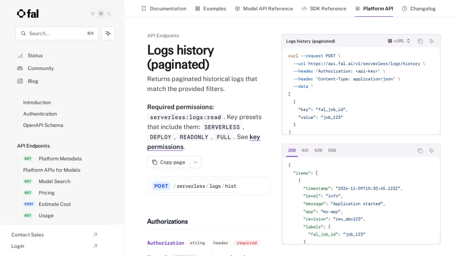Click the Documentation book icon
The image size is (455, 256).
coord(144,8)
